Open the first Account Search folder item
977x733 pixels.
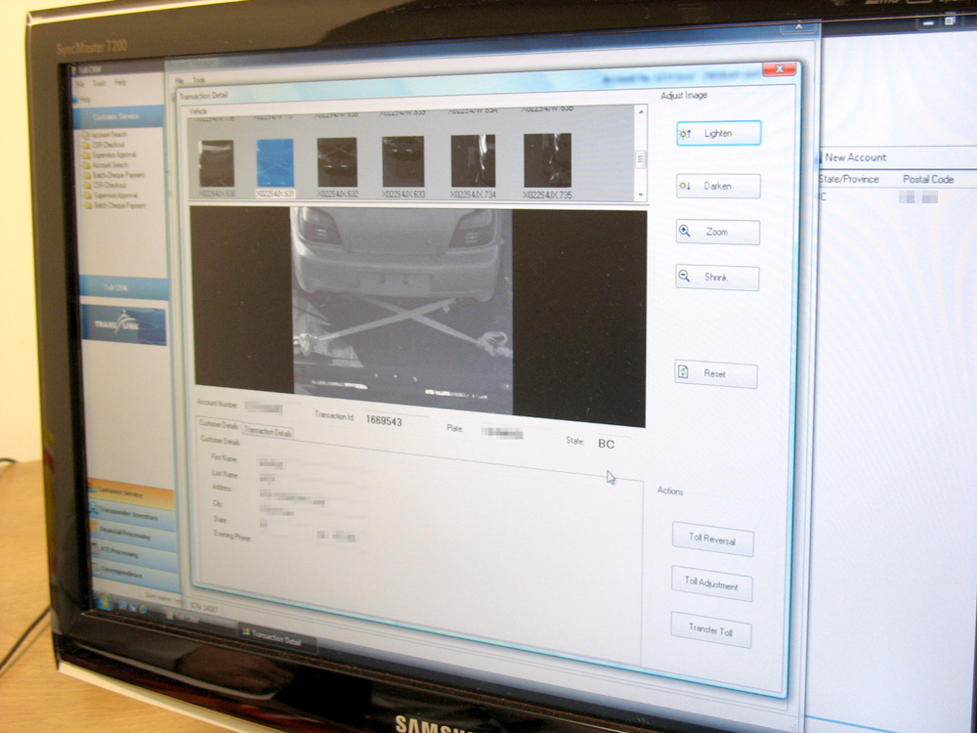pos(109,134)
